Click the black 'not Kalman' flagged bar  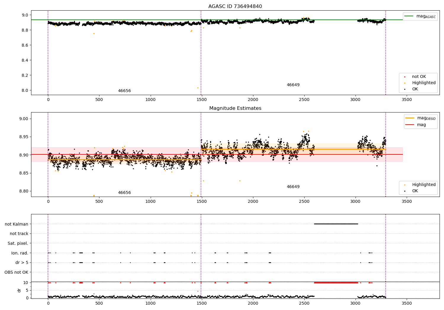coord(336,224)
